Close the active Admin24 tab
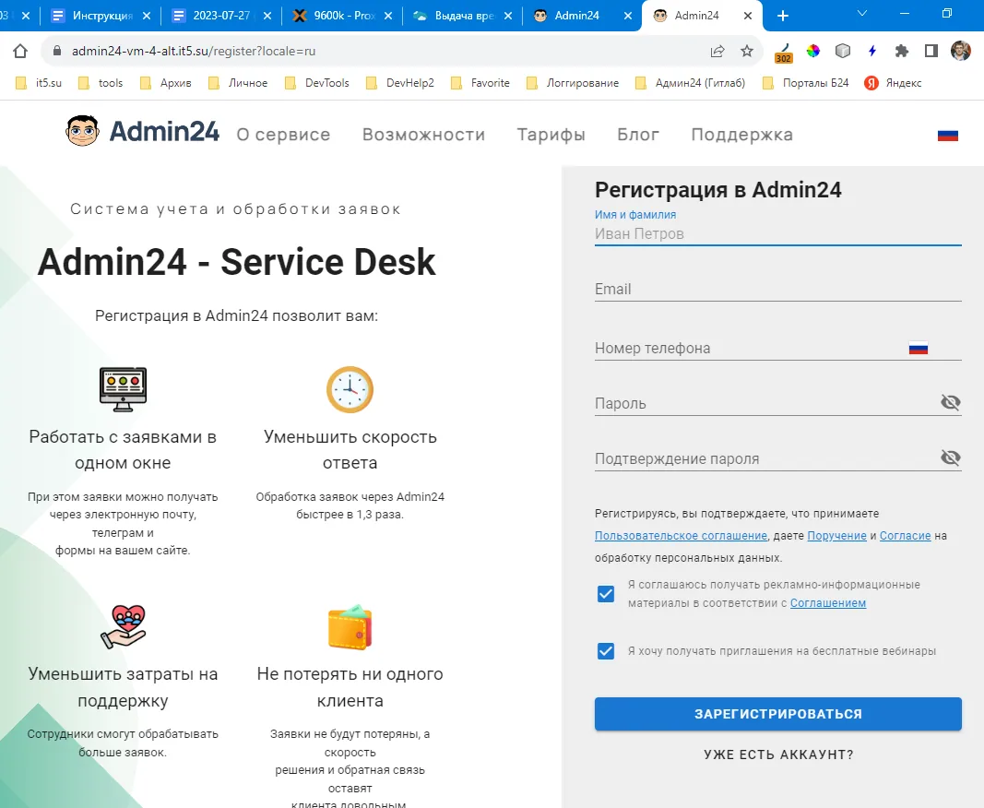The image size is (984, 808). (747, 16)
